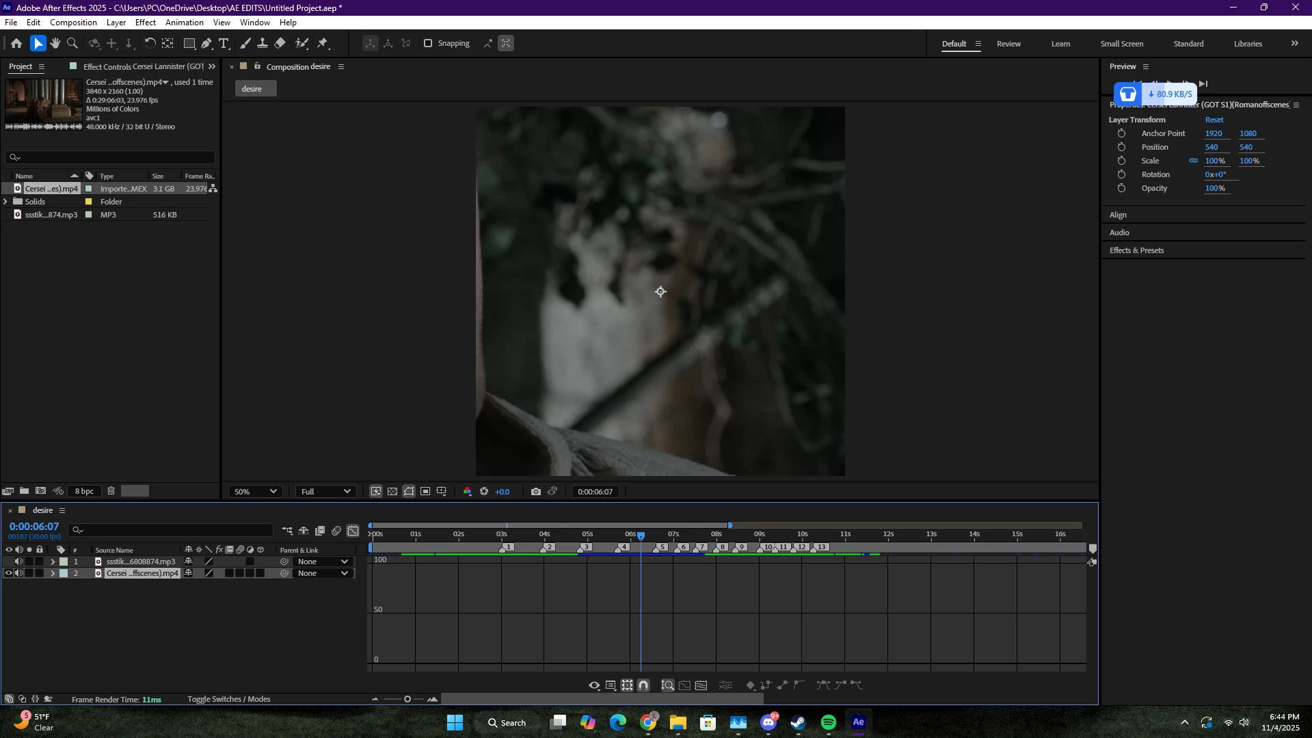Select the Roto Brush tool
This screenshot has width=1312, height=738.
click(302, 43)
